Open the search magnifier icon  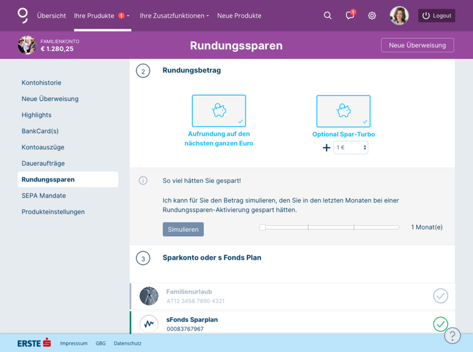pos(327,15)
